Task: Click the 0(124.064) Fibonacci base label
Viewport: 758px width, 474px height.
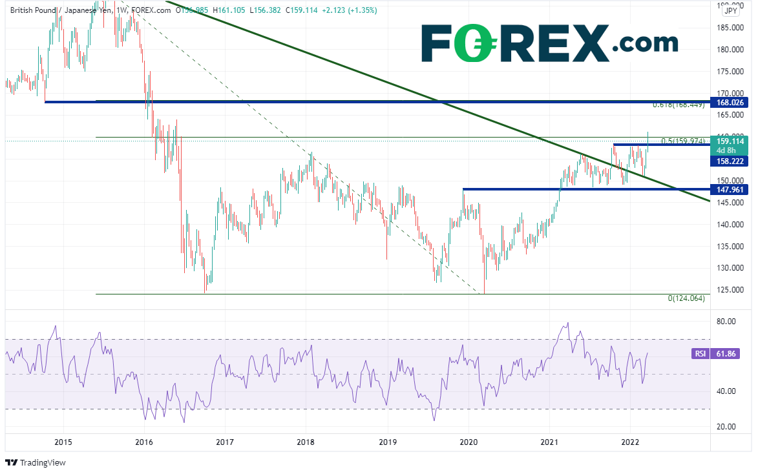Action: [x=688, y=298]
